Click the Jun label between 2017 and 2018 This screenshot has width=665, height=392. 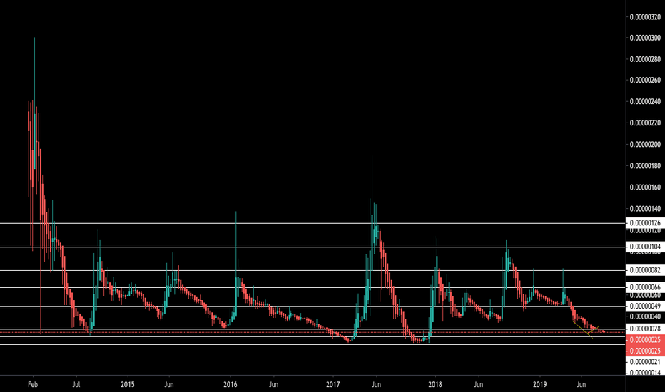[376, 384]
